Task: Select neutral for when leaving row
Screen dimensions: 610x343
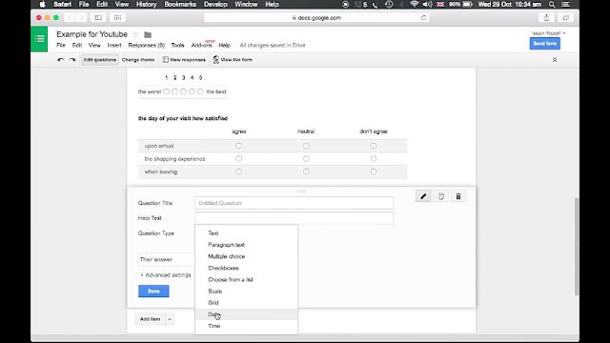Action: pos(306,171)
